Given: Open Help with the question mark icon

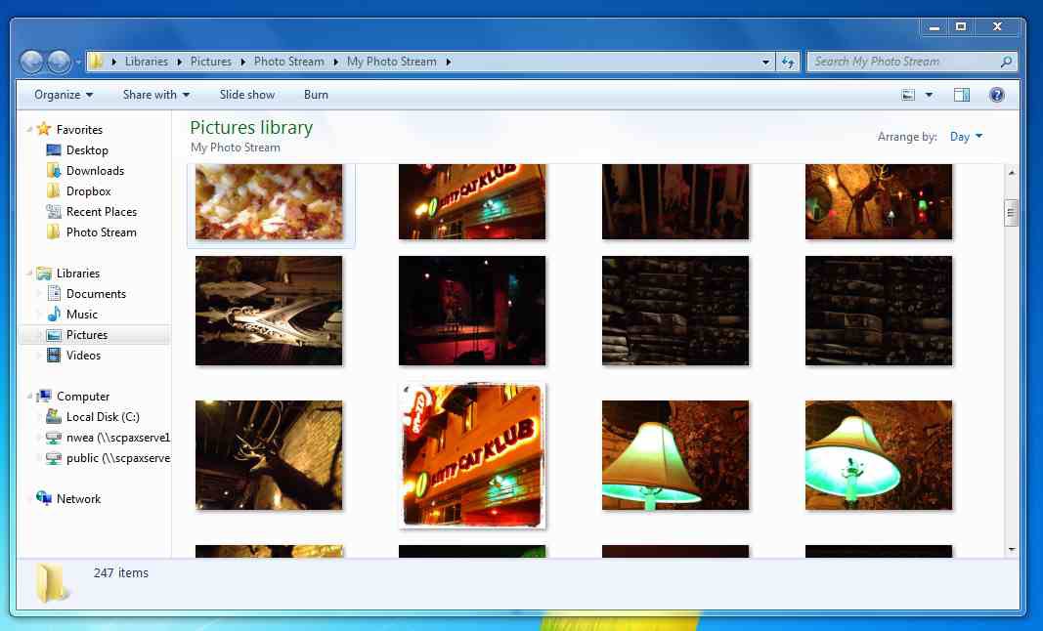Looking at the screenshot, I should pyautogui.click(x=996, y=95).
